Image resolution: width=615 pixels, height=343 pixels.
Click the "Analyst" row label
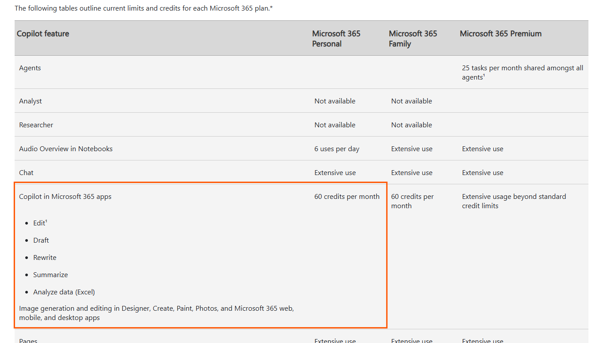point(31,101)
